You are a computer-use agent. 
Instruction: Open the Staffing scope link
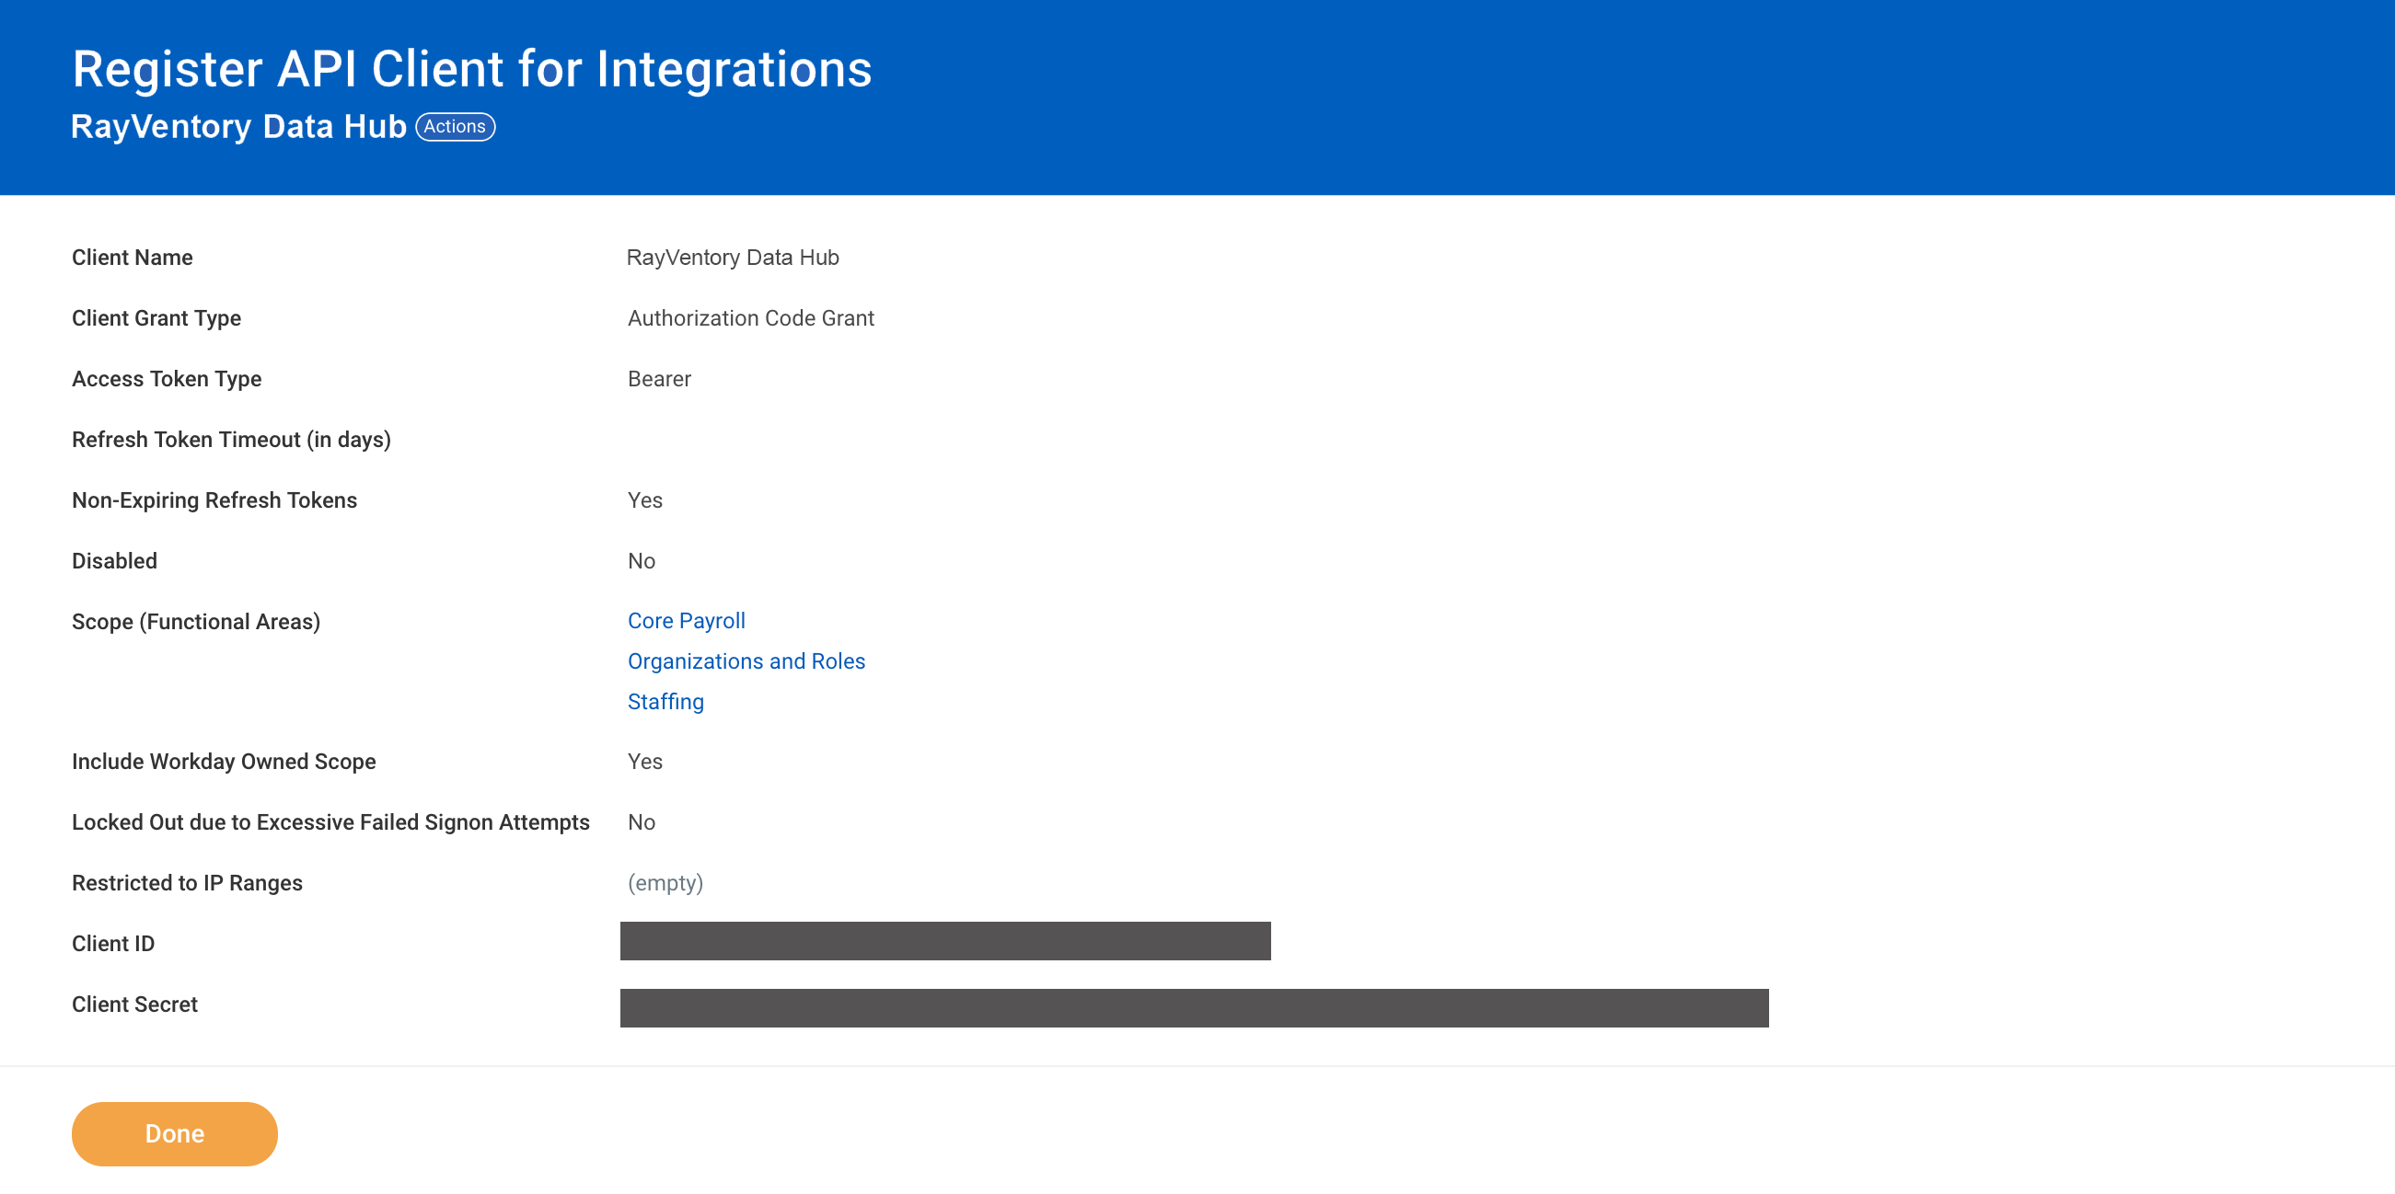tap(665, 702)
